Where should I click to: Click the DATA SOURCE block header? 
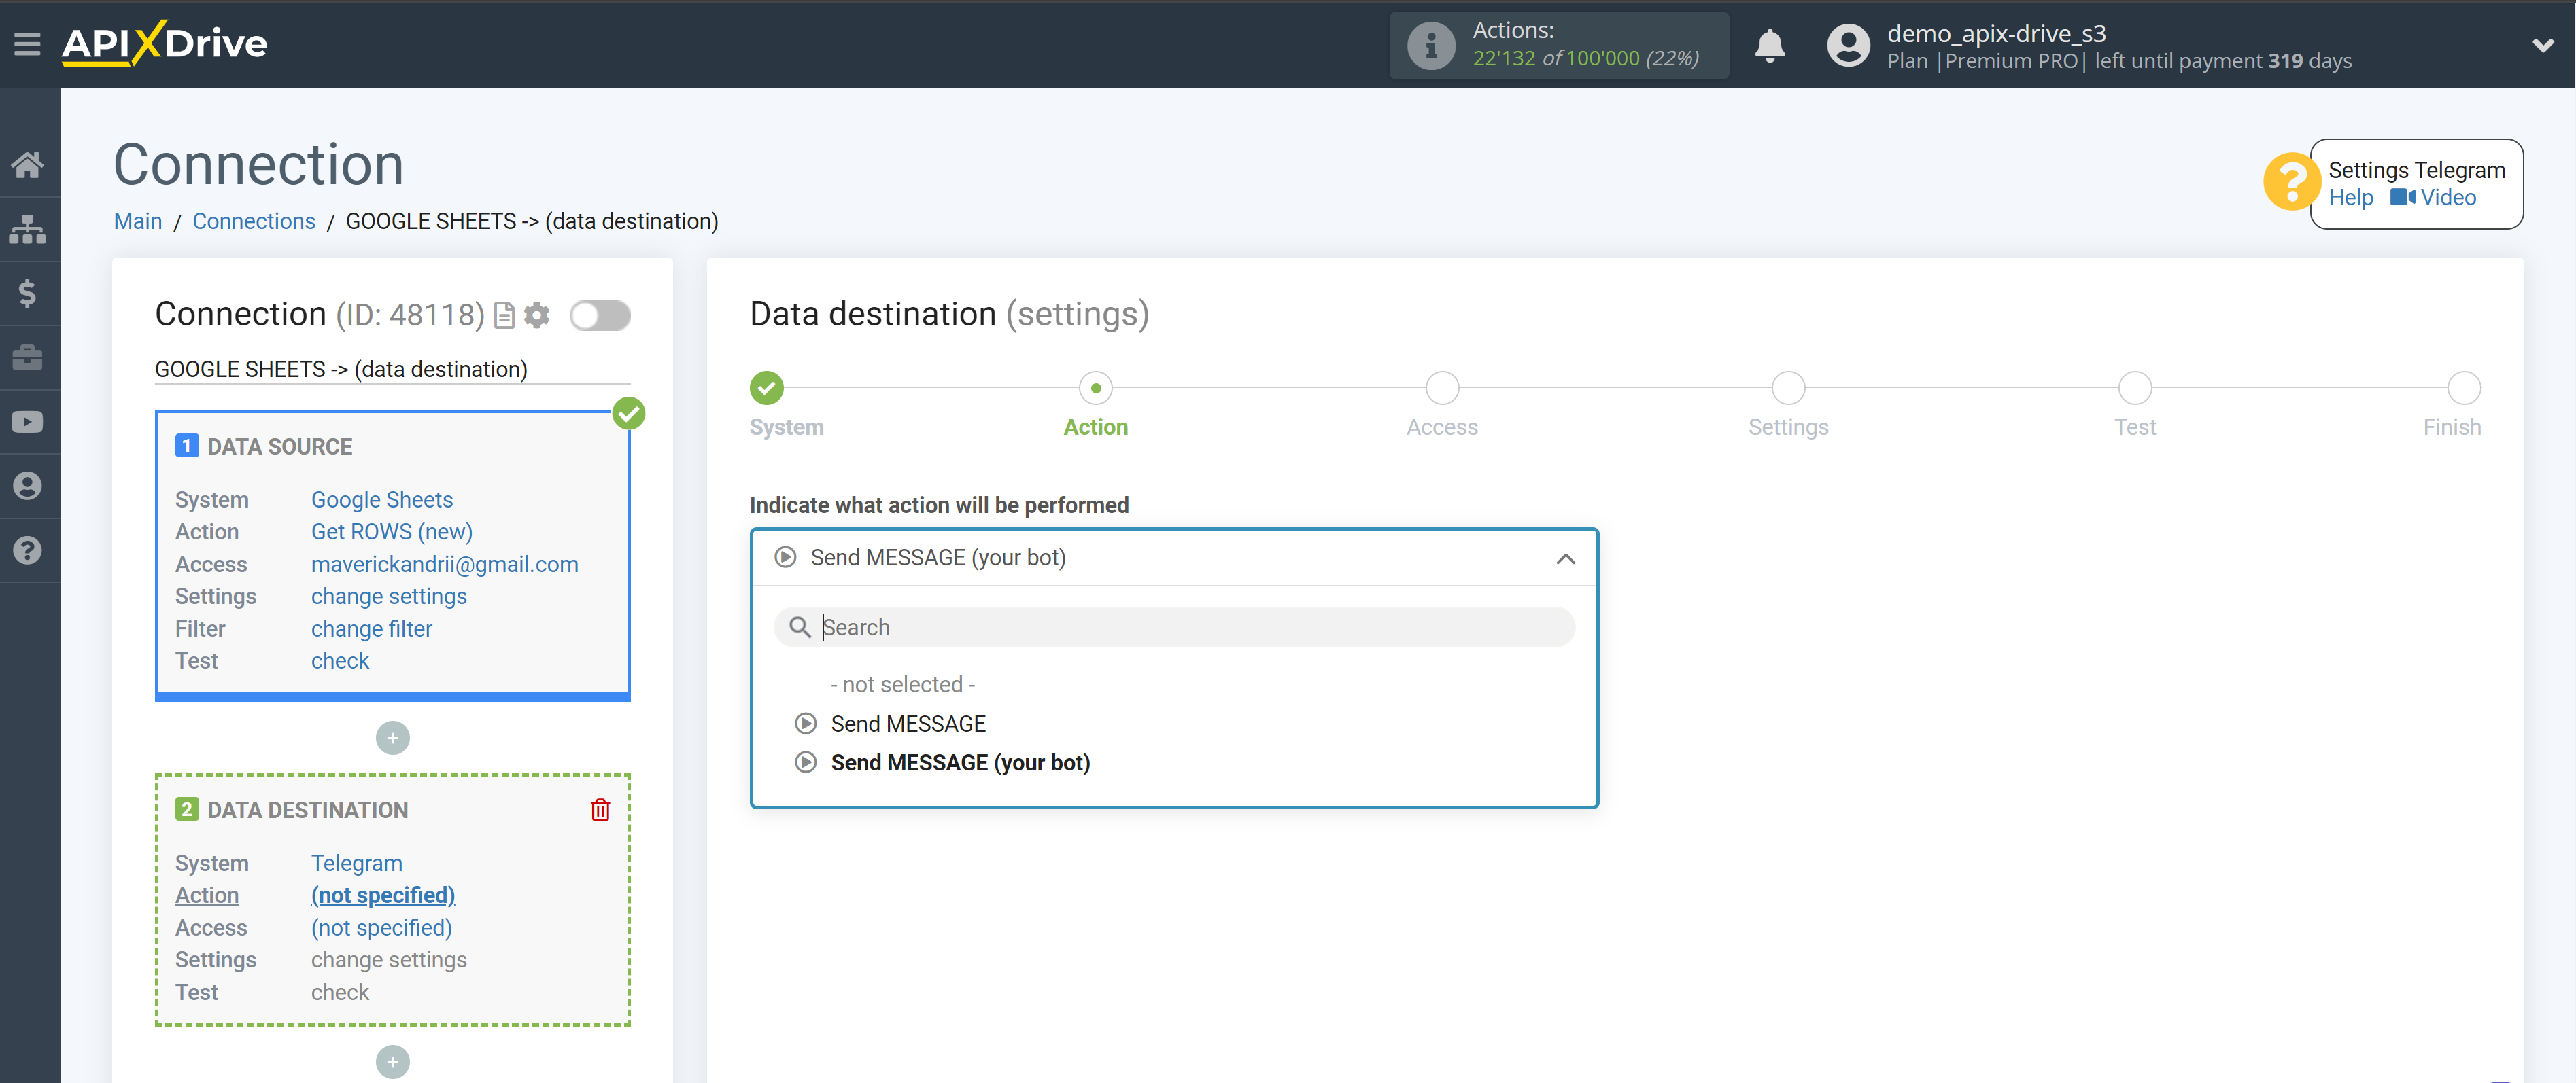280,448
